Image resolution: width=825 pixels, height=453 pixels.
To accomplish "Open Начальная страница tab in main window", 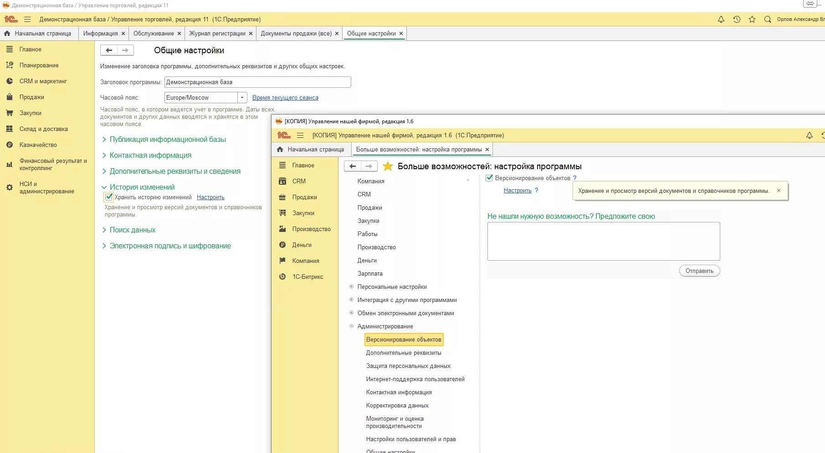I will [x=39, y=34].
